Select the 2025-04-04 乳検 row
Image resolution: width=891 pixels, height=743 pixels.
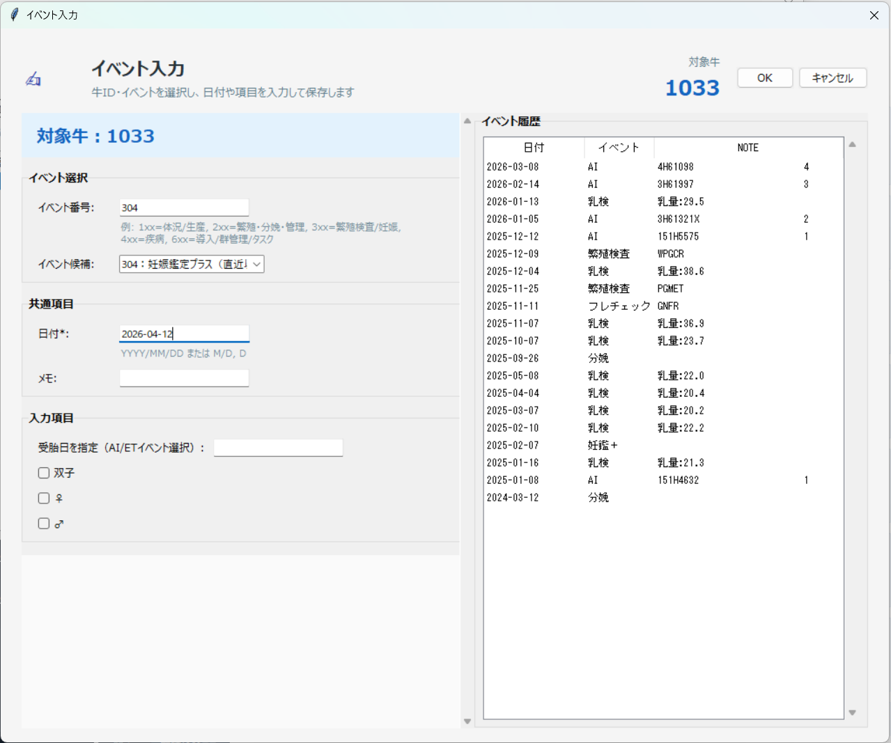point(663,393)
